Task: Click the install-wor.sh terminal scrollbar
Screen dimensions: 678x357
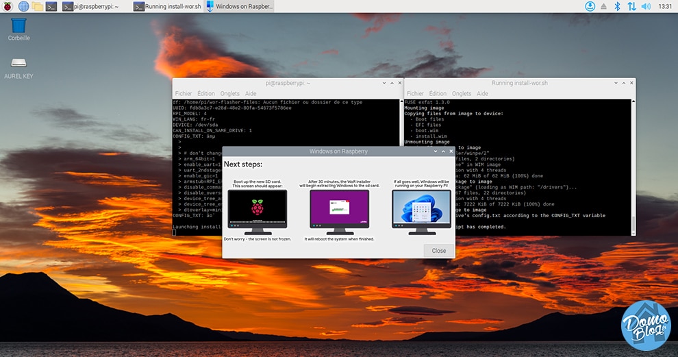Action: [633, 167]
